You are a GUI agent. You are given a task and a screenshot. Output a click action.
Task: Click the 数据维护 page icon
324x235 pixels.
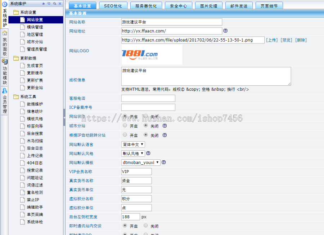[23, 104]
